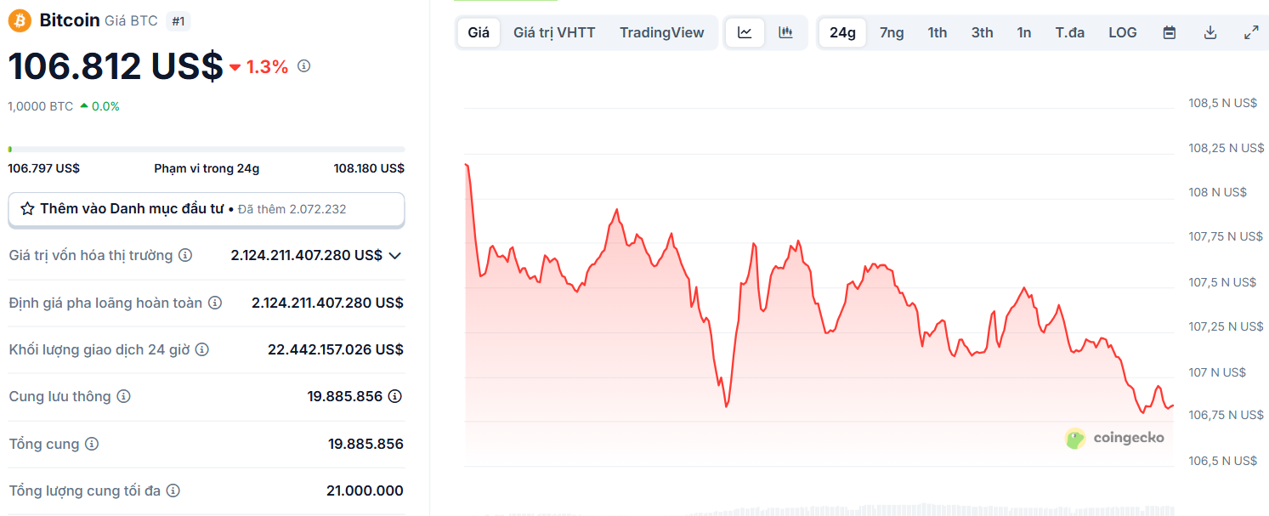
Task: Show info for Tổng cung
Action: [x=92, y=444]
